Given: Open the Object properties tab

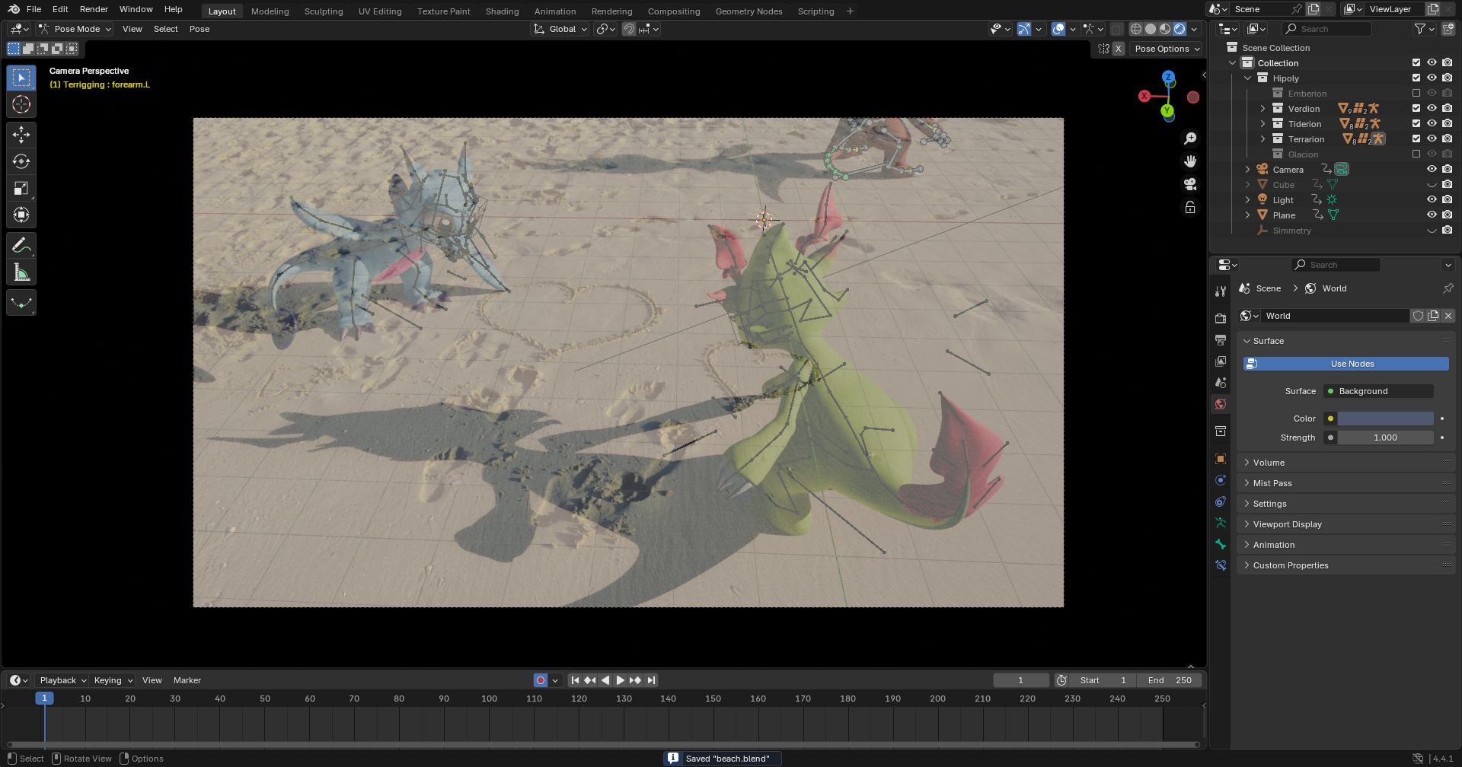Looking at the screenshot, I should [x=1221, y=459].
